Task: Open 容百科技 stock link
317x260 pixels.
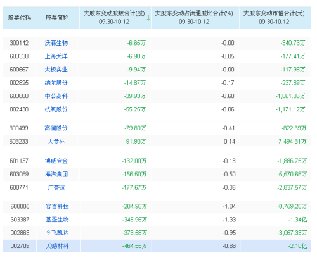Action: point(57,206)
